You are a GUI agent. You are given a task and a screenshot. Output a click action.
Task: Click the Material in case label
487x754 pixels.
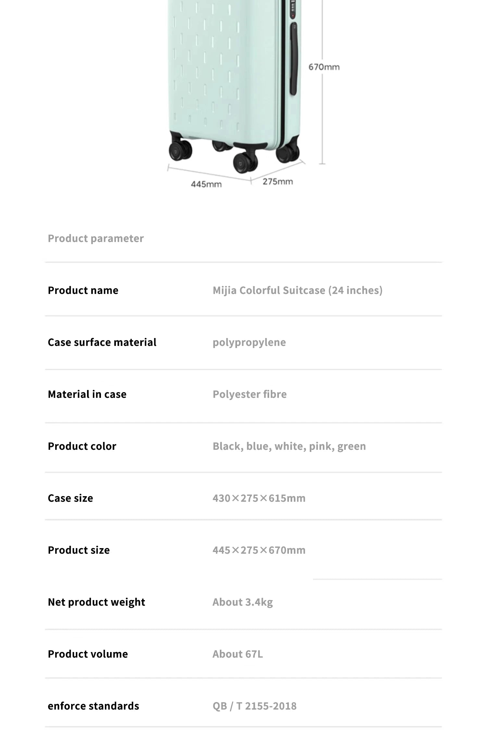coord(87,394)
